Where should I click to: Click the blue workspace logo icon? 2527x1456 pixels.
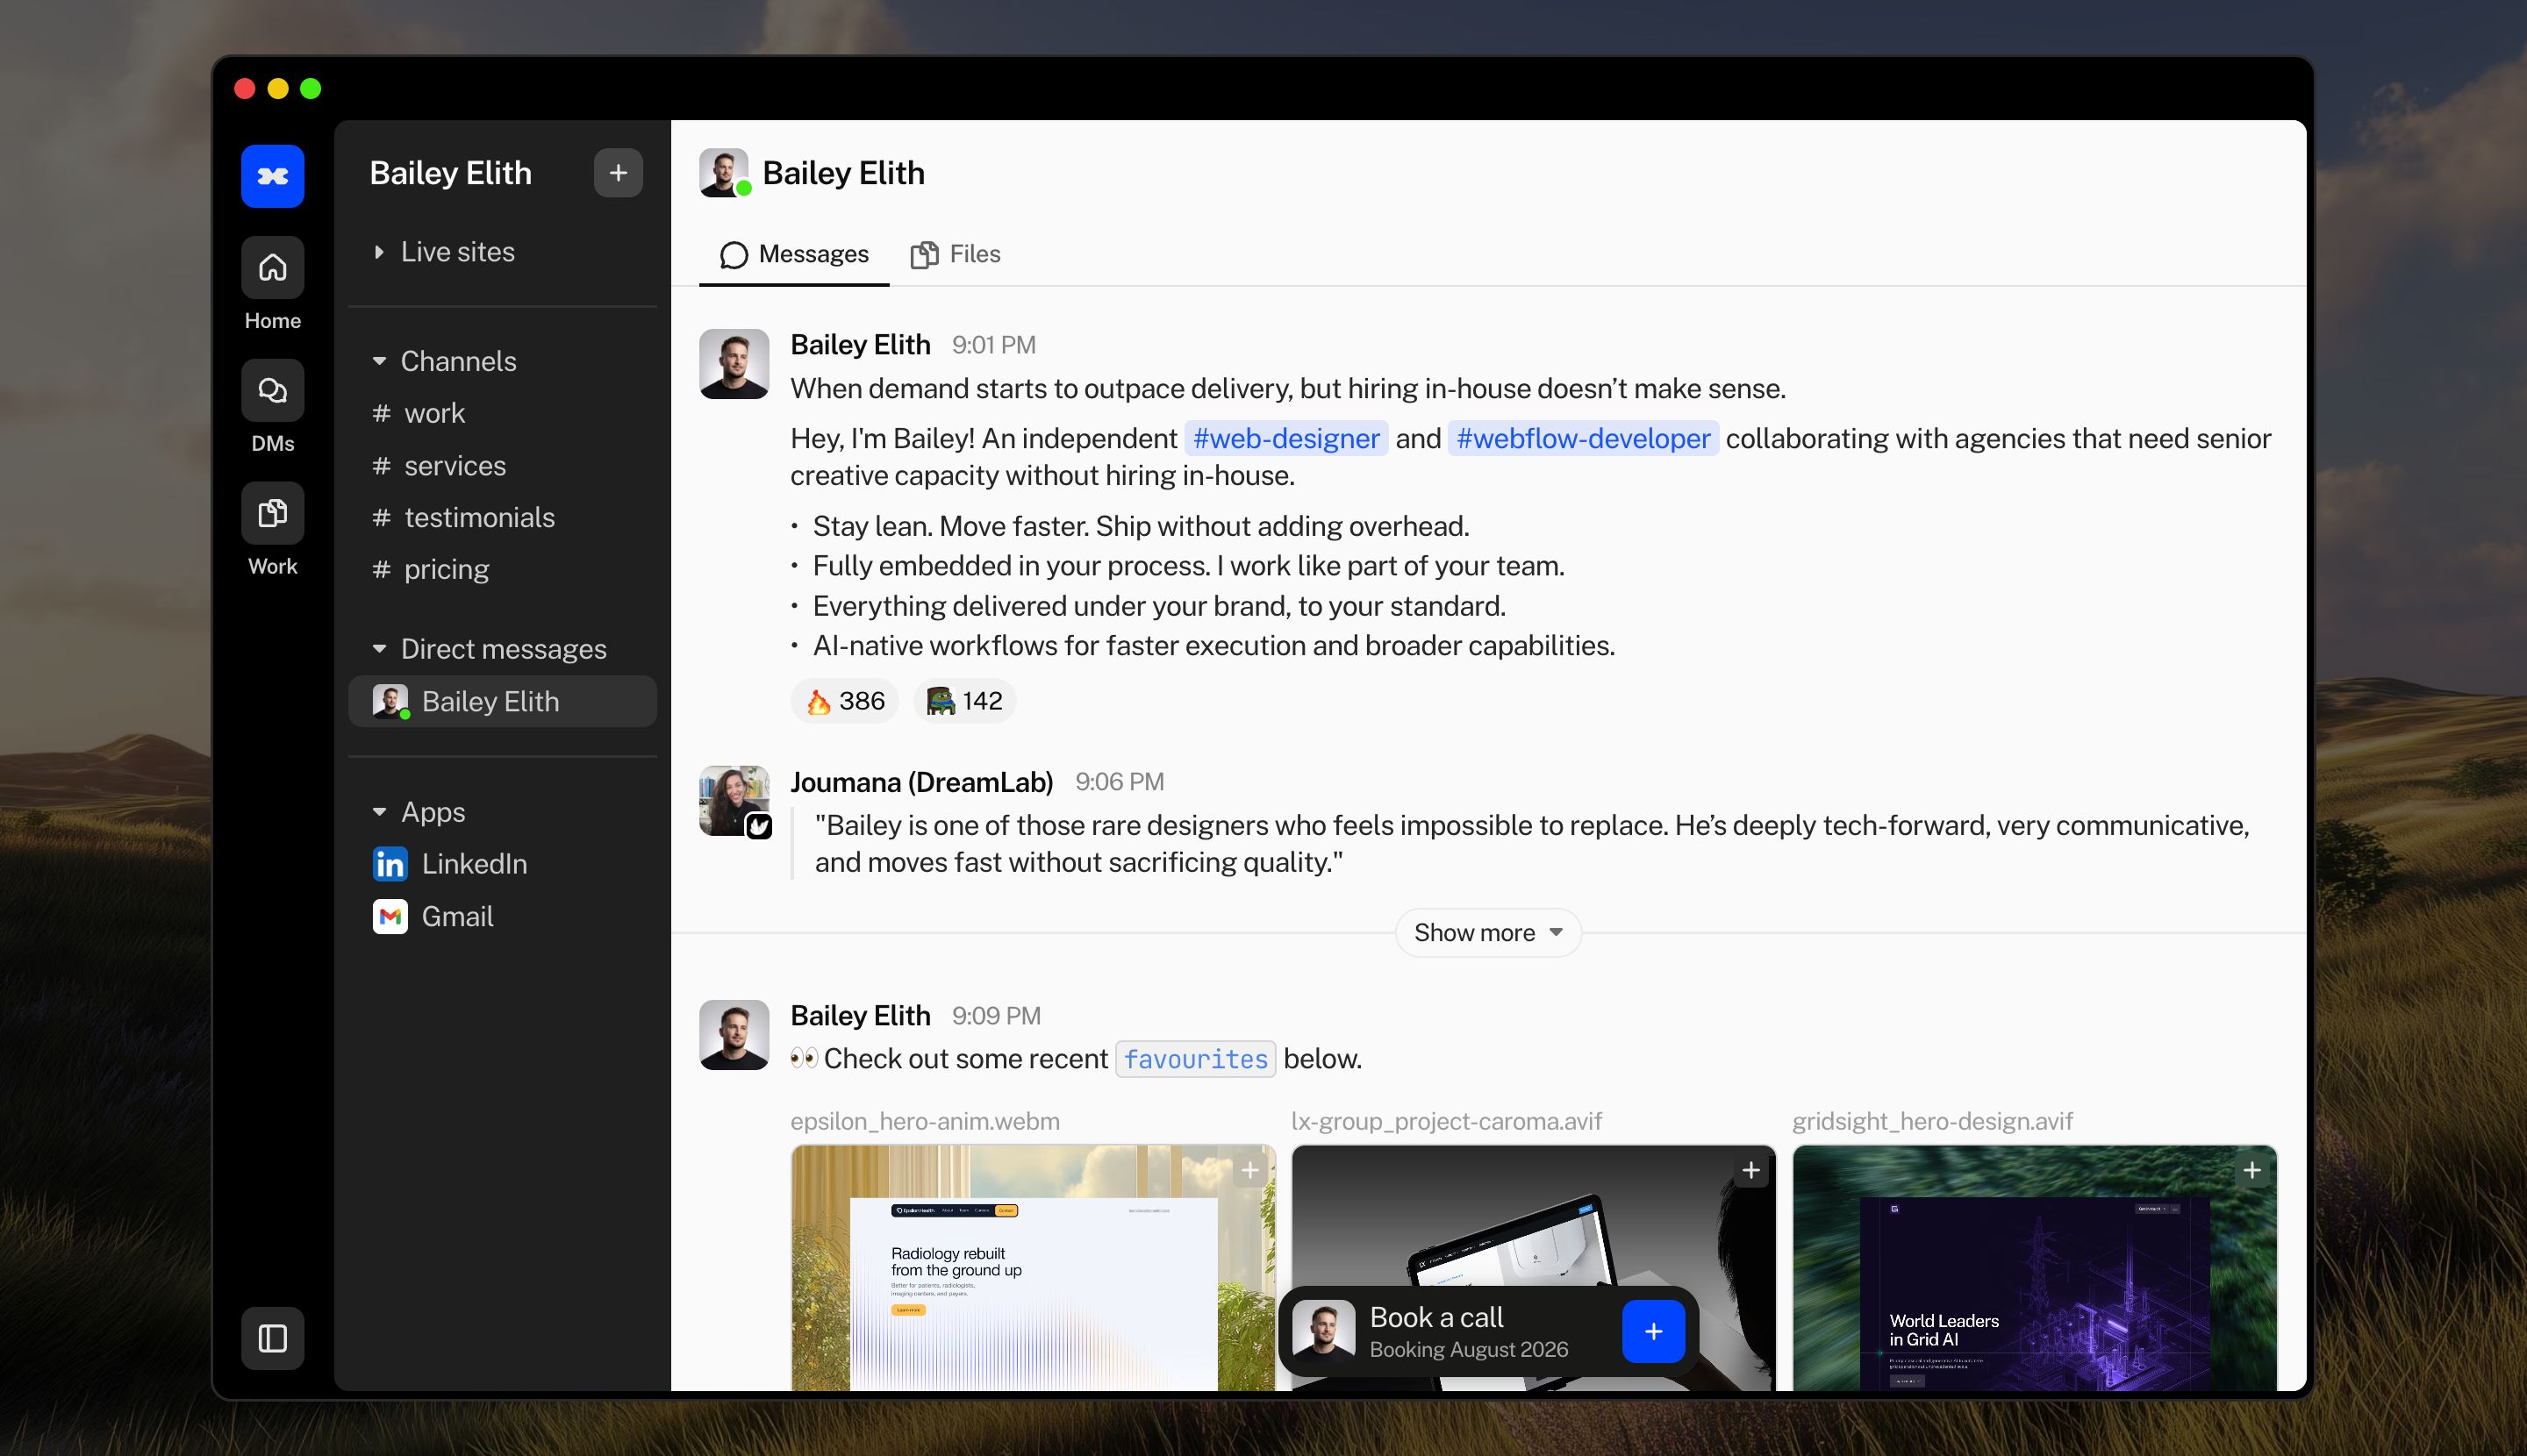[272, 176]
